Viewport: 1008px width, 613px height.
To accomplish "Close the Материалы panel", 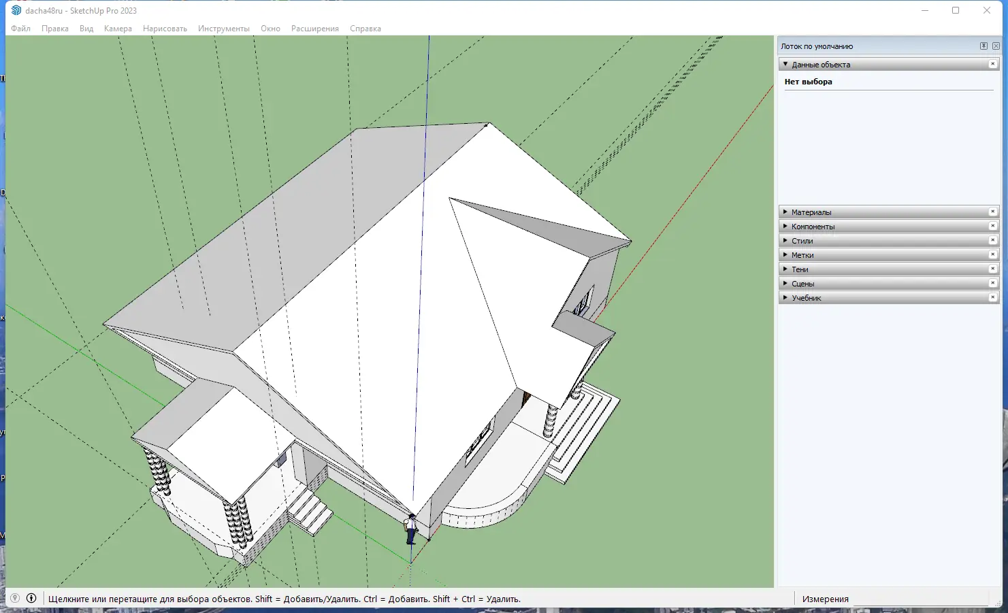I will tap(992, 212).
